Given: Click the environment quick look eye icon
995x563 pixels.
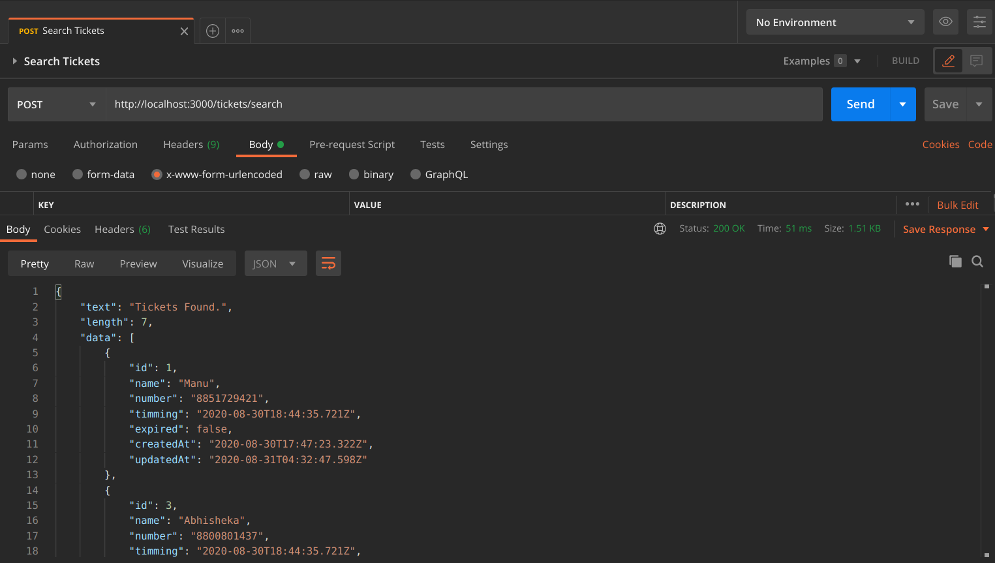Looking at the screenshot, I should tap(945, 22).
